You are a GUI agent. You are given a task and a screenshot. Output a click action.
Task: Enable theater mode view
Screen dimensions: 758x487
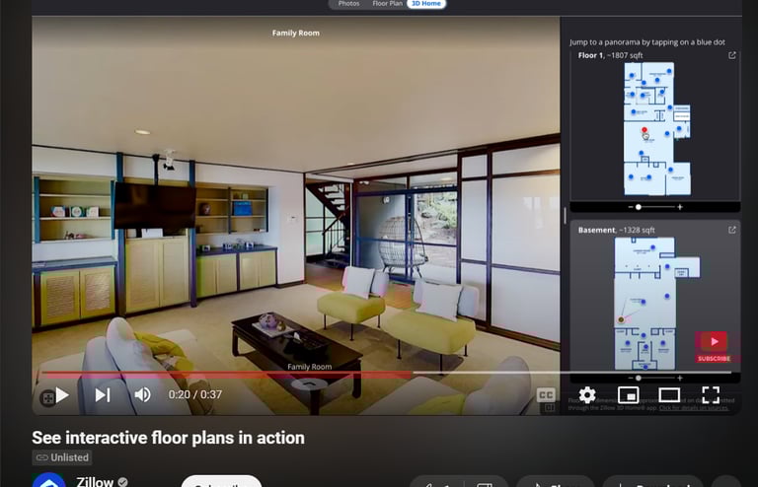669,395
